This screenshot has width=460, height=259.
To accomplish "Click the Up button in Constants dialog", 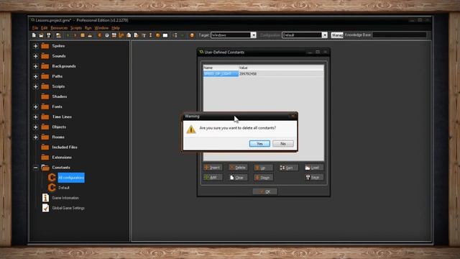I will click(264, 168).
